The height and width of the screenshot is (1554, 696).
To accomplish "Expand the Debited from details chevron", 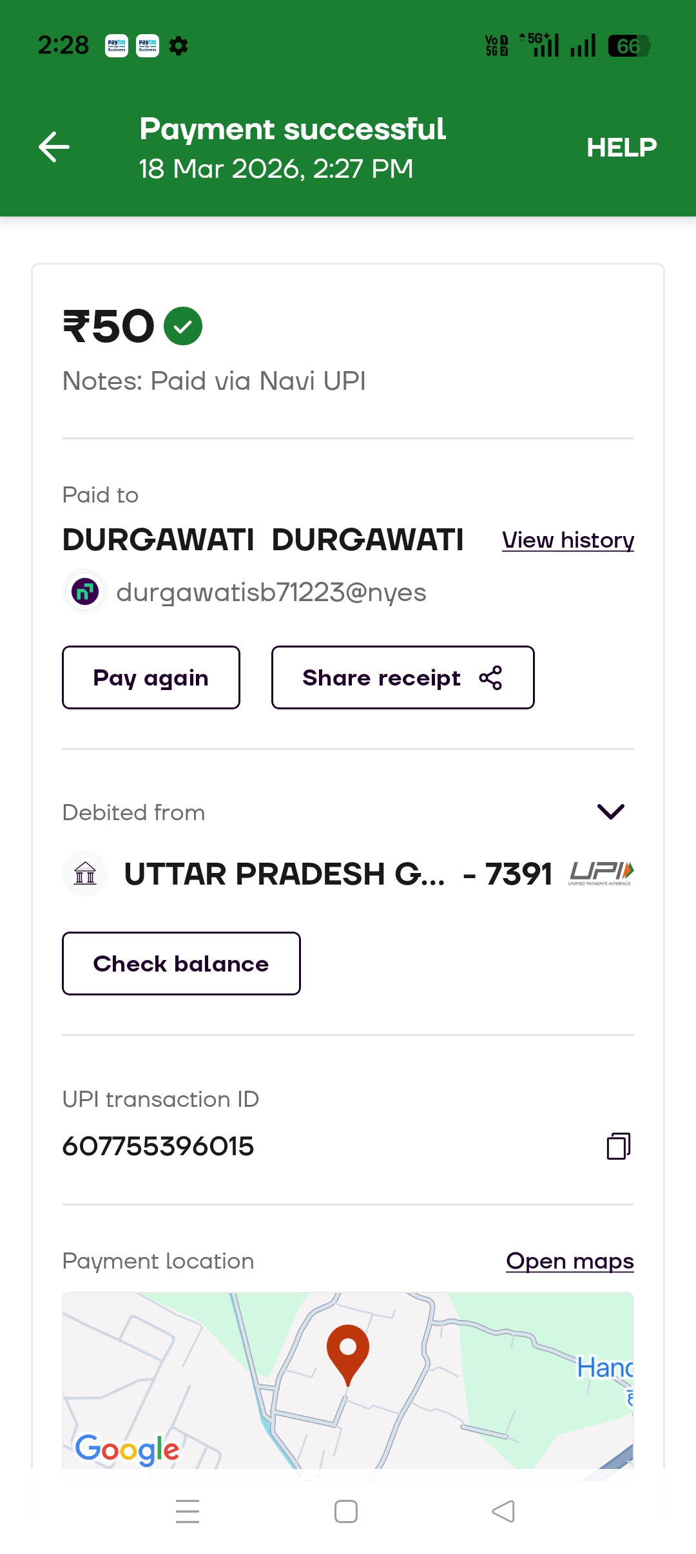I will point(611,812).
